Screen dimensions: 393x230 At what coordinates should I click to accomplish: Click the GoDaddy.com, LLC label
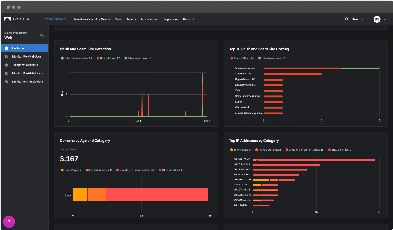pos(246,85)
